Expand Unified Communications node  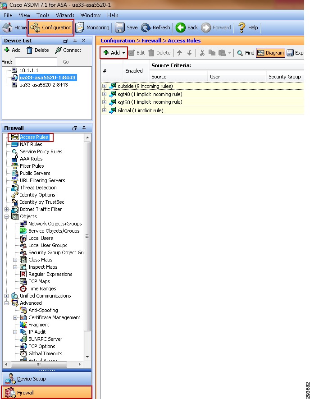[x=7, y=296]
